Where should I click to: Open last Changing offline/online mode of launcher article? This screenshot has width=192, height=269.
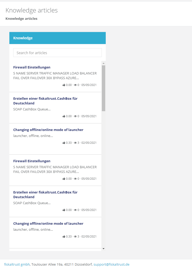tap(48, 223)
